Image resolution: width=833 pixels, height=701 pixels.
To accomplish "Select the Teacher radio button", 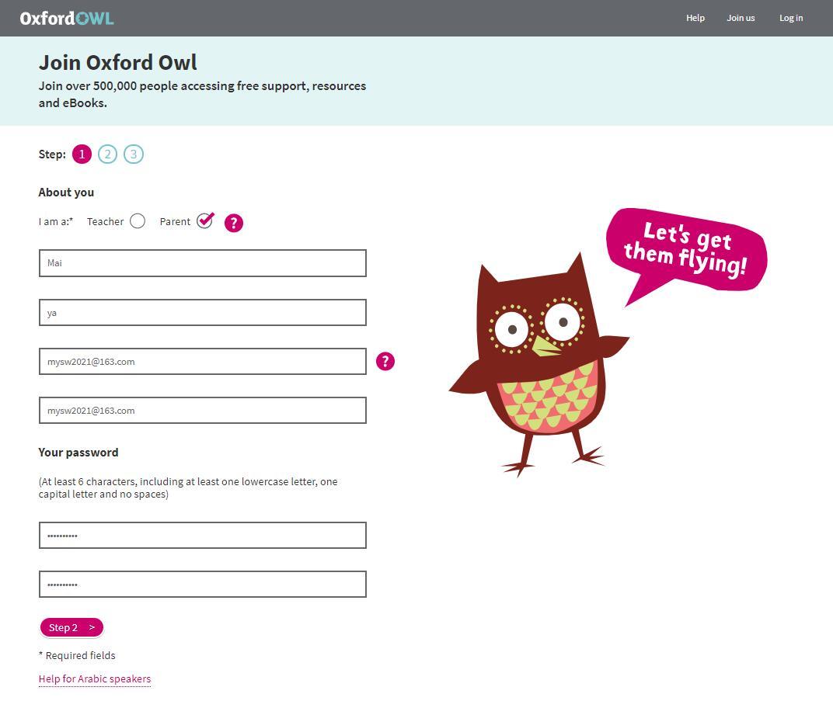I will click(138, 221).
